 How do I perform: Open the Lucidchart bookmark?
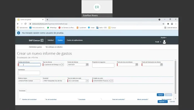coord(81,28)
